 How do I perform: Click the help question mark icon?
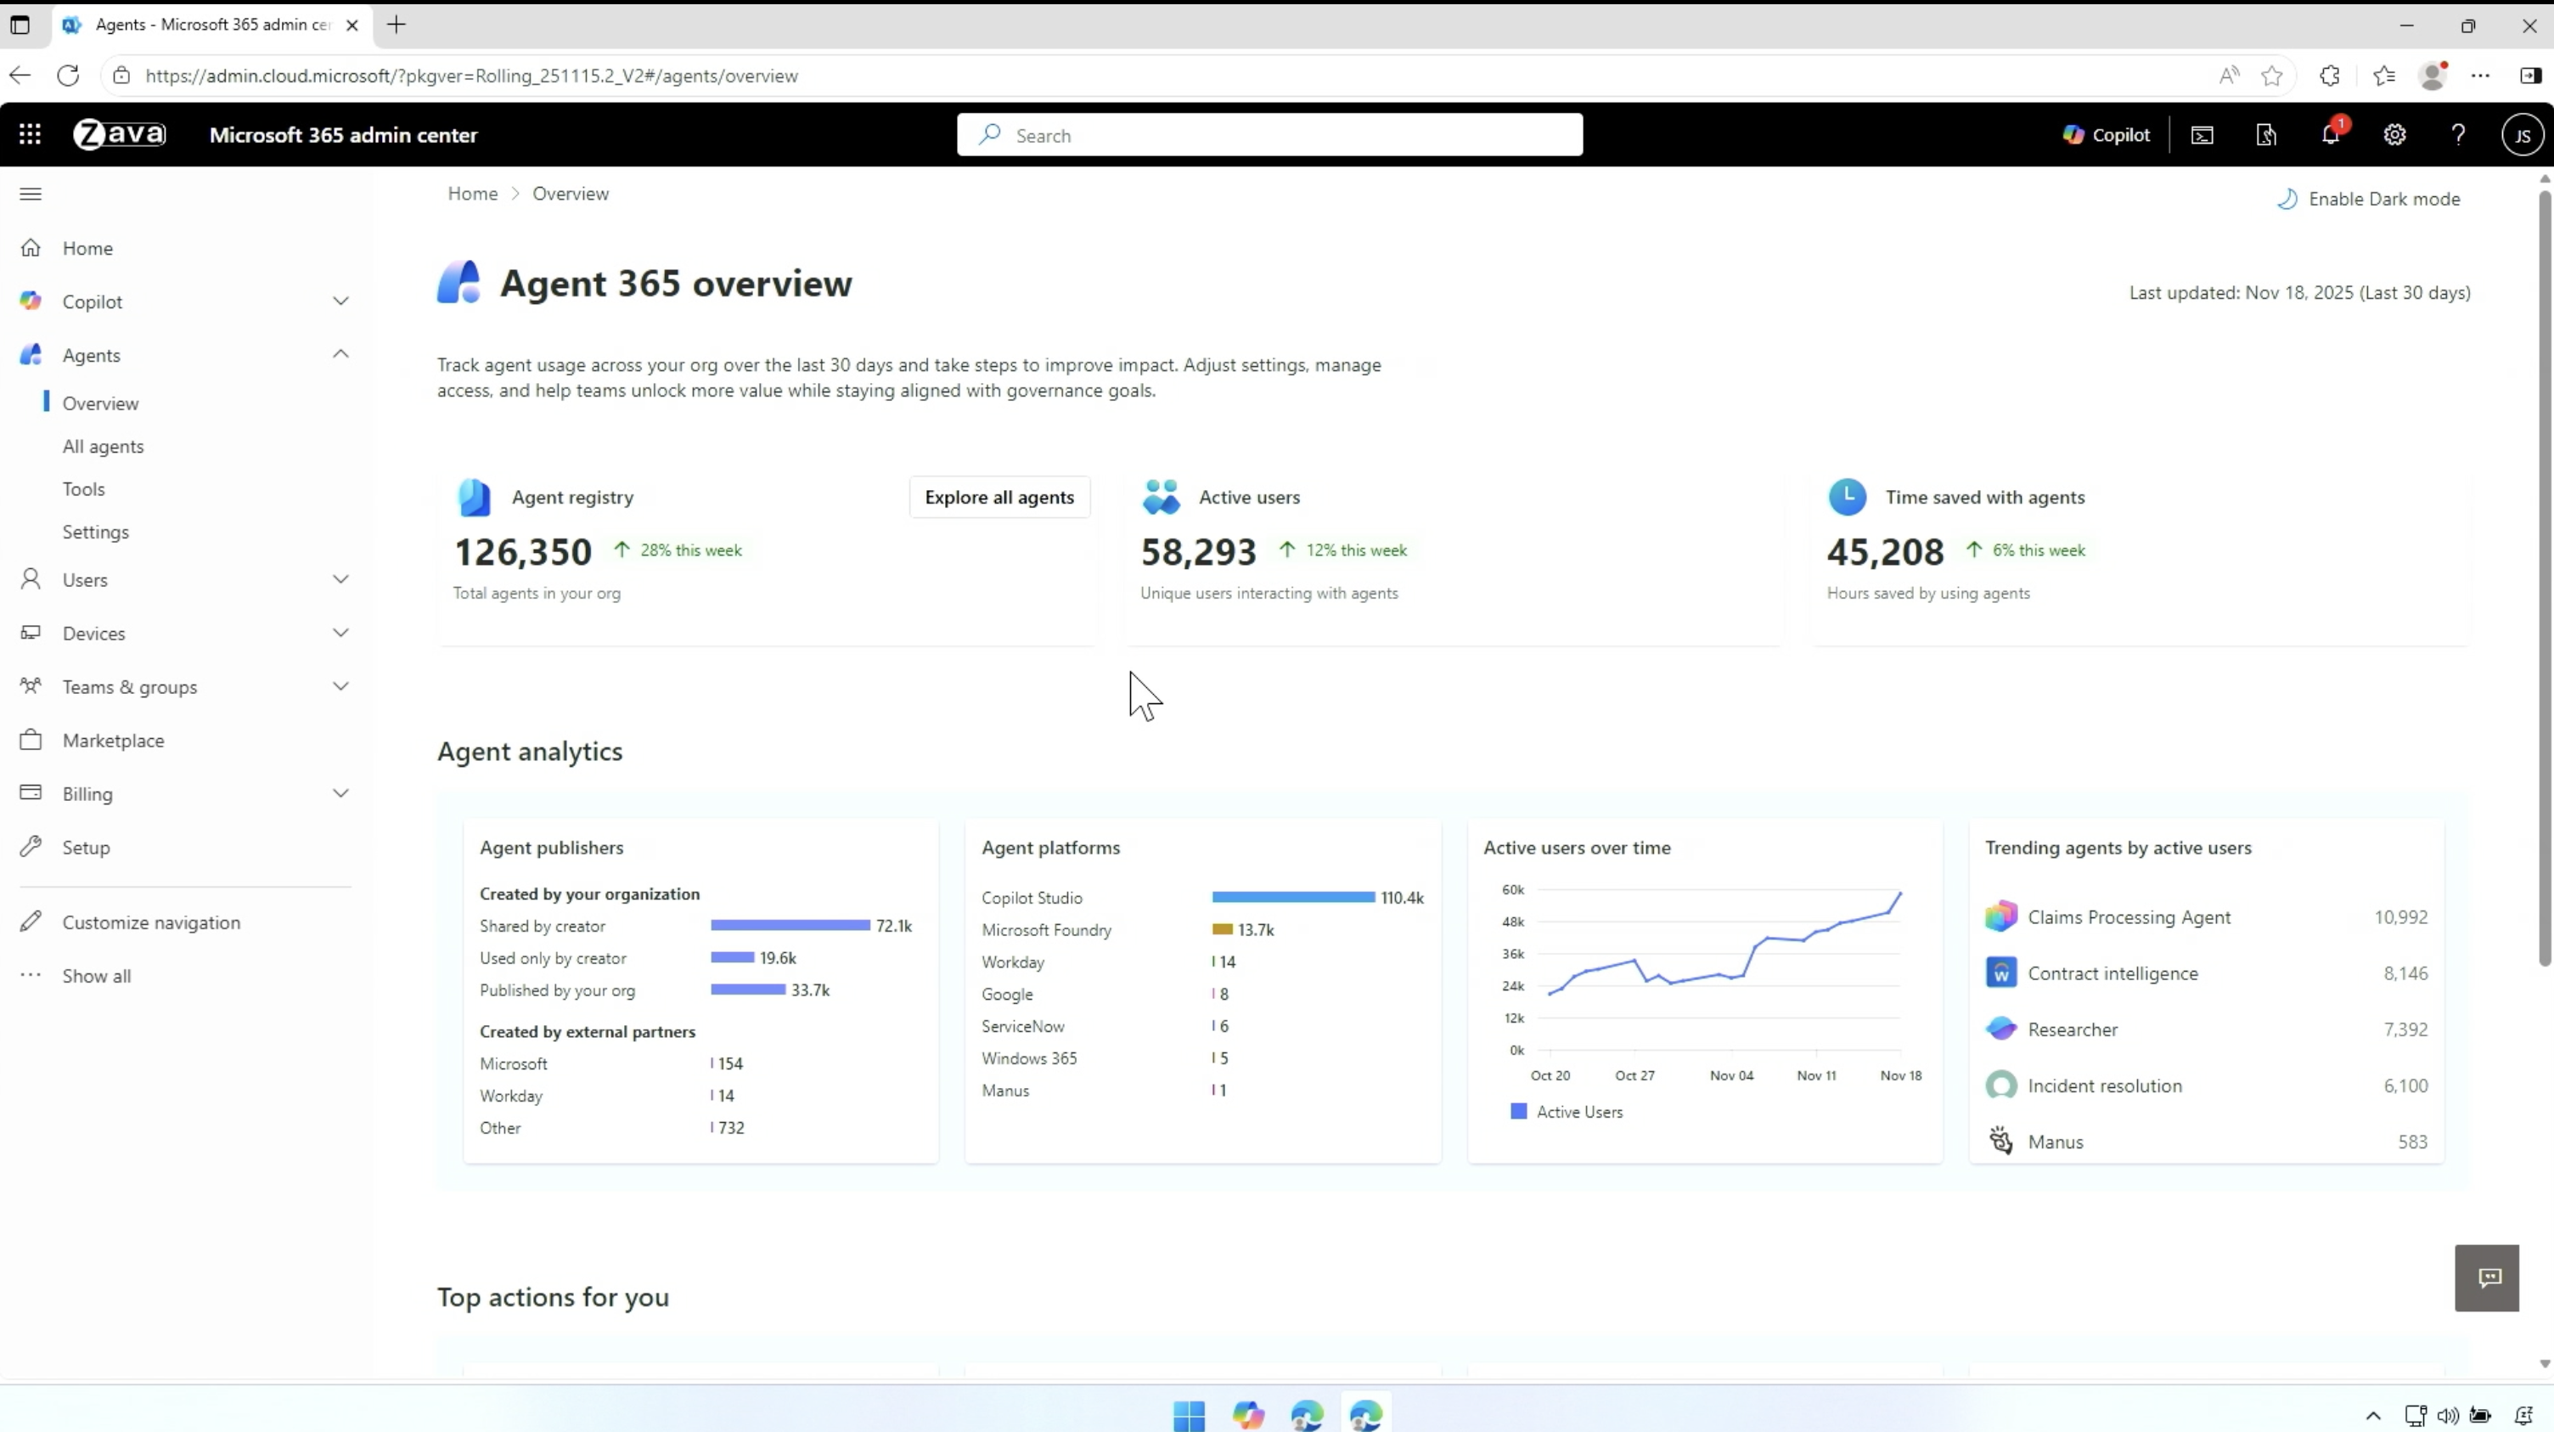[x=2458, y=135]
